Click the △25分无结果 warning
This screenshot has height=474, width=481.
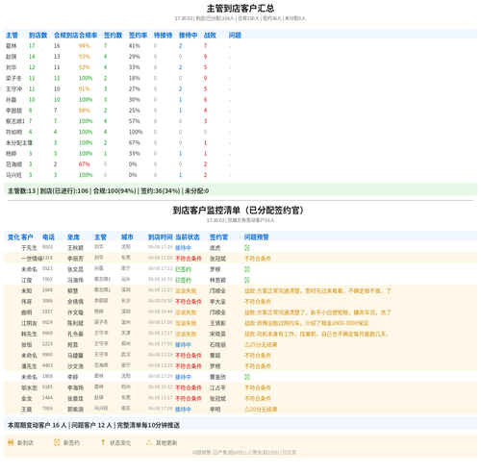pos(261,345)
